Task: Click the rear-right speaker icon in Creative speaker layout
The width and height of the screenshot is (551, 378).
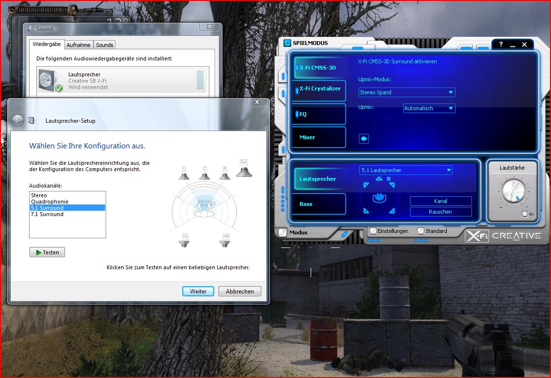Action: click(x=392, y=211)
